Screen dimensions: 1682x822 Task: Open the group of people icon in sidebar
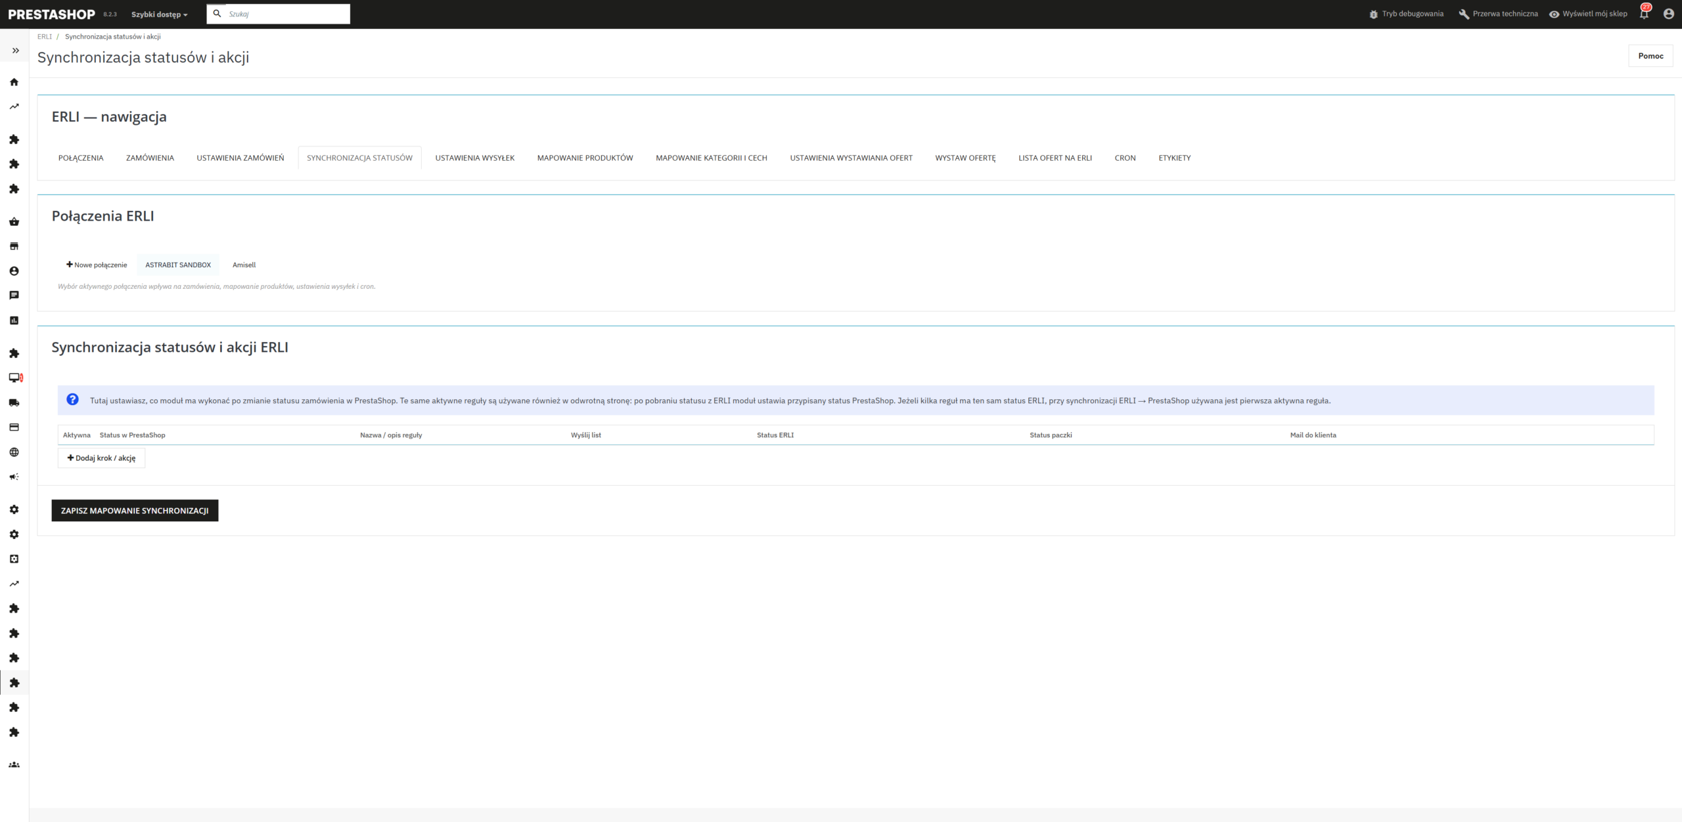(x=14, y=765)
